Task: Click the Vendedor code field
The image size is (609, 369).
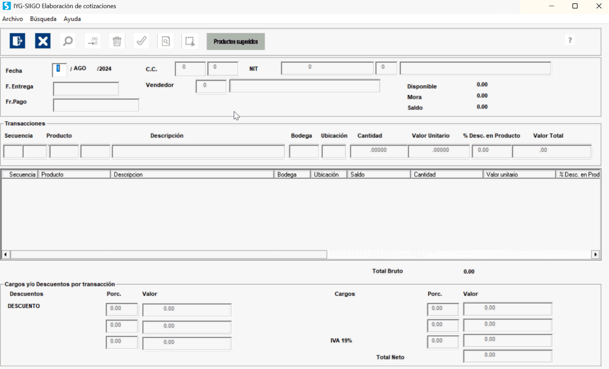Action: pos(211,86)
